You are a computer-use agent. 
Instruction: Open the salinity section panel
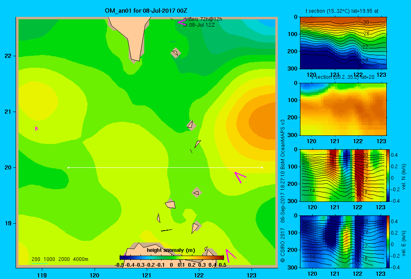point(343,109)
